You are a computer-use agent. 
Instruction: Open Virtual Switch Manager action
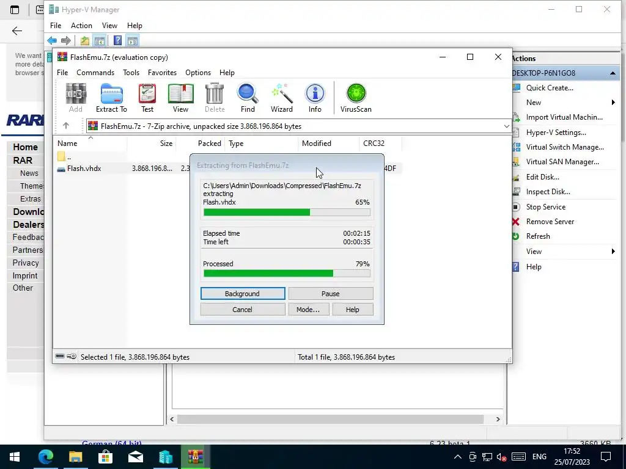tap(564, 147)
